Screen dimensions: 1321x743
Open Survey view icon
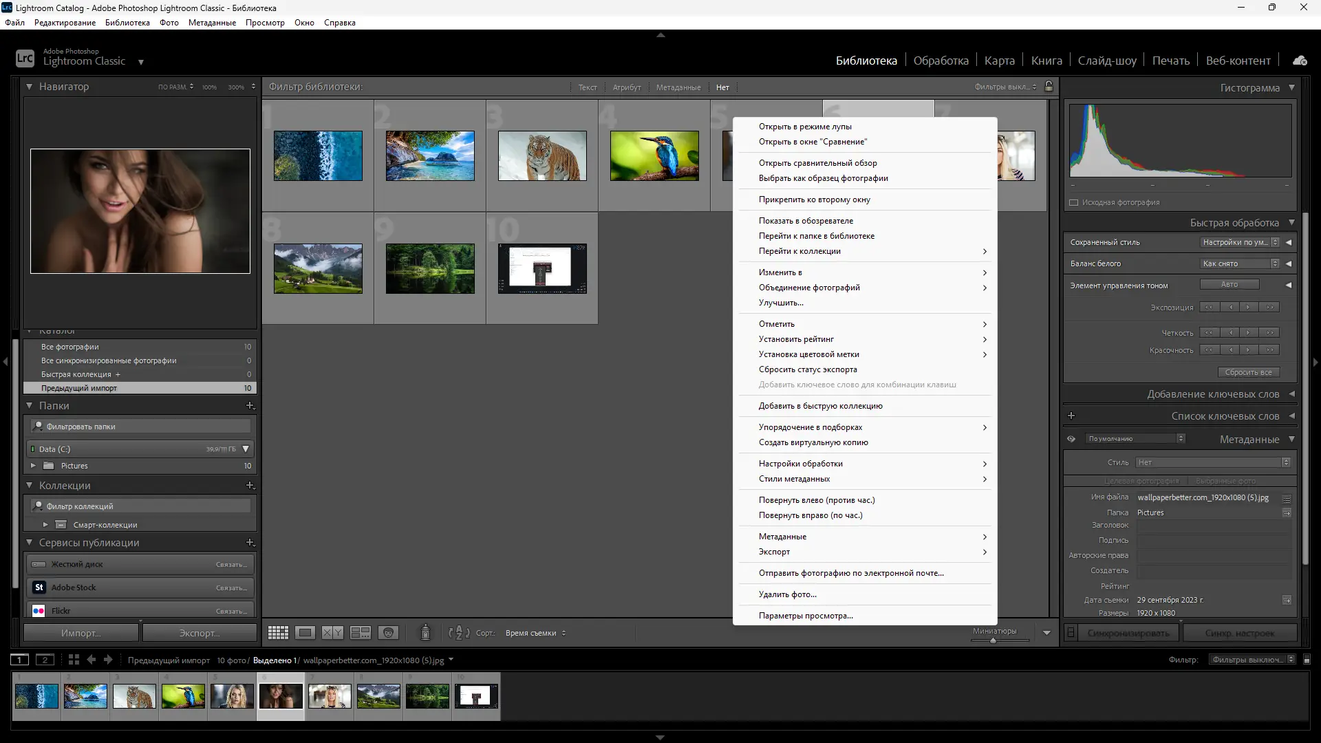pos(360,633)
